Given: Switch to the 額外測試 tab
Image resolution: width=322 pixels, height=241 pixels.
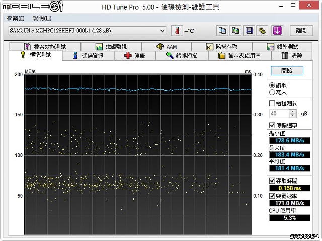Looking at the screenshot, I should (282, 47).
